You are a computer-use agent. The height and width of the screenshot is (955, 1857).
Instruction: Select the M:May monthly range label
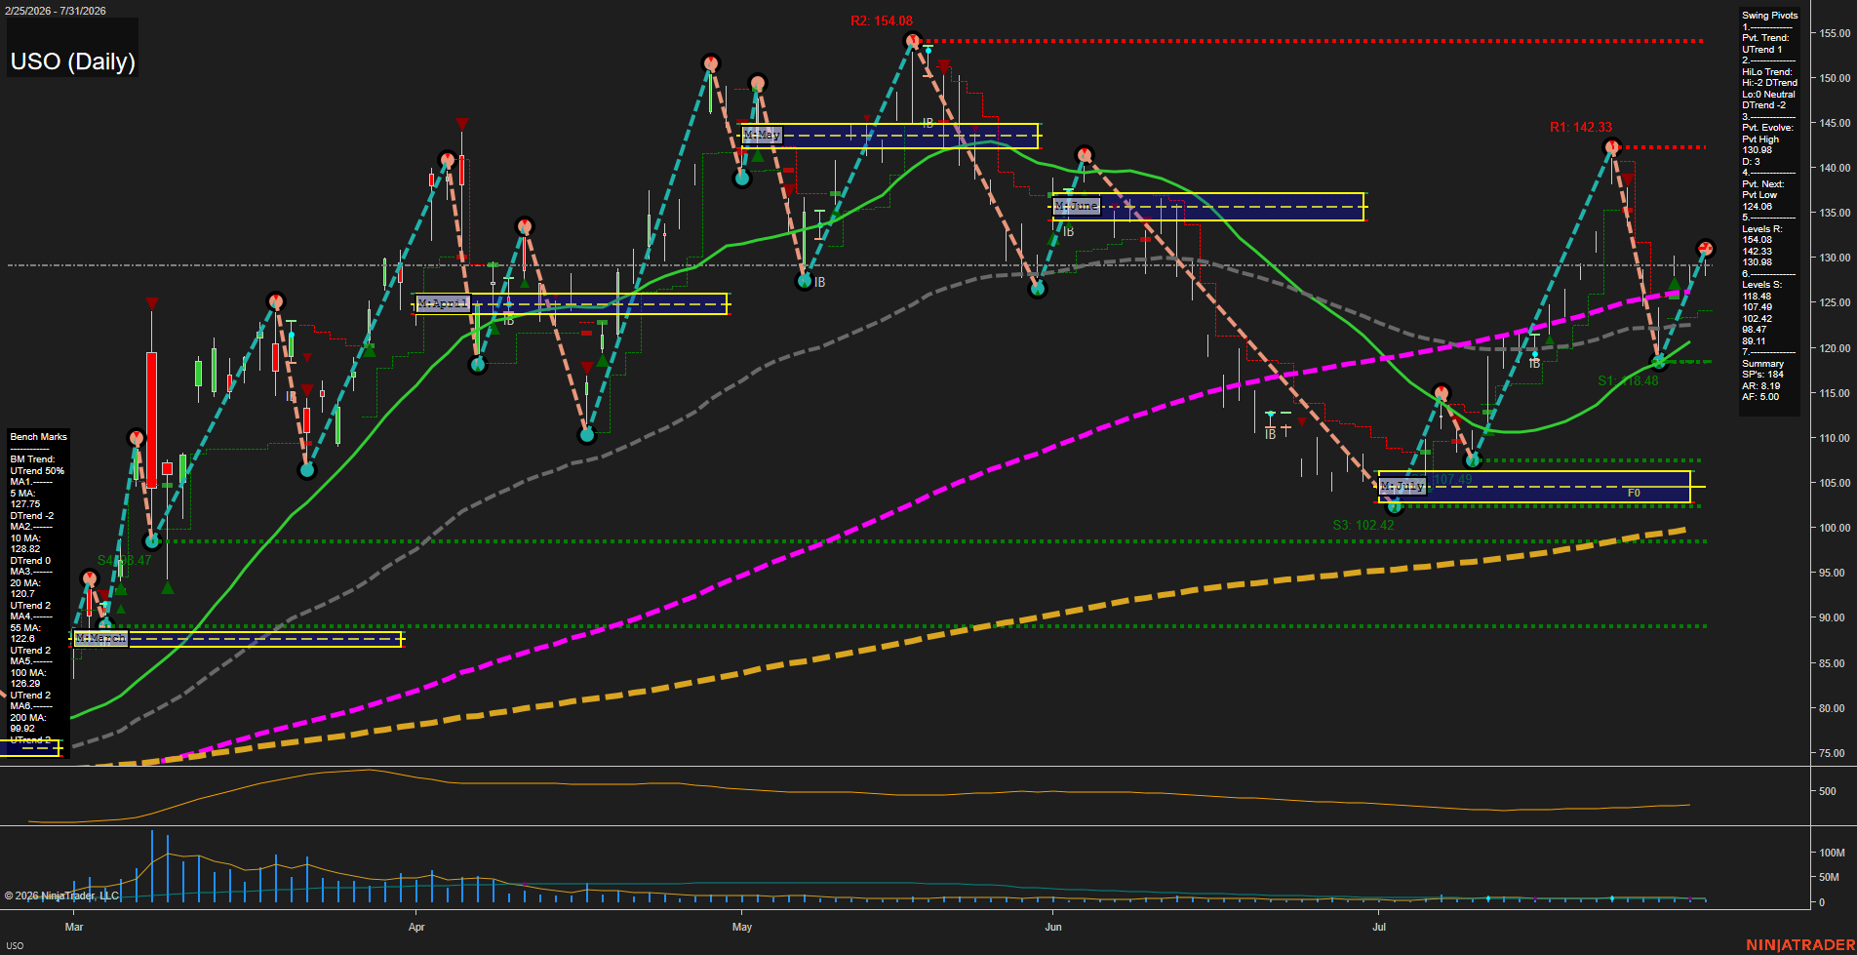click(762, 135)
